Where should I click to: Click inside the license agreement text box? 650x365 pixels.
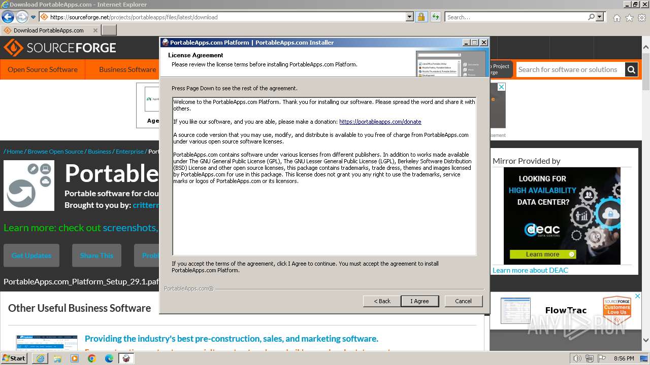coord(324,176)
